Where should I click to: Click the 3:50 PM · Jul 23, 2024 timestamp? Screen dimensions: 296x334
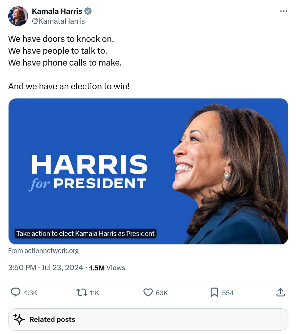pos(45,267)
